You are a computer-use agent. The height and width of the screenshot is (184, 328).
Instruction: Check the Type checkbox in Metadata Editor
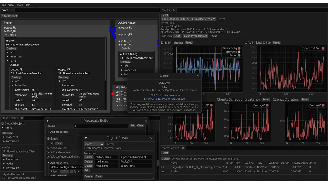[72, 171]
